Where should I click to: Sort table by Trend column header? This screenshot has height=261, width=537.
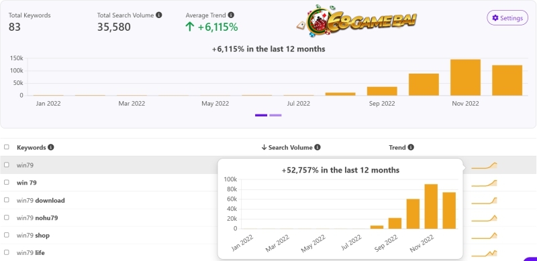(397, 148)
